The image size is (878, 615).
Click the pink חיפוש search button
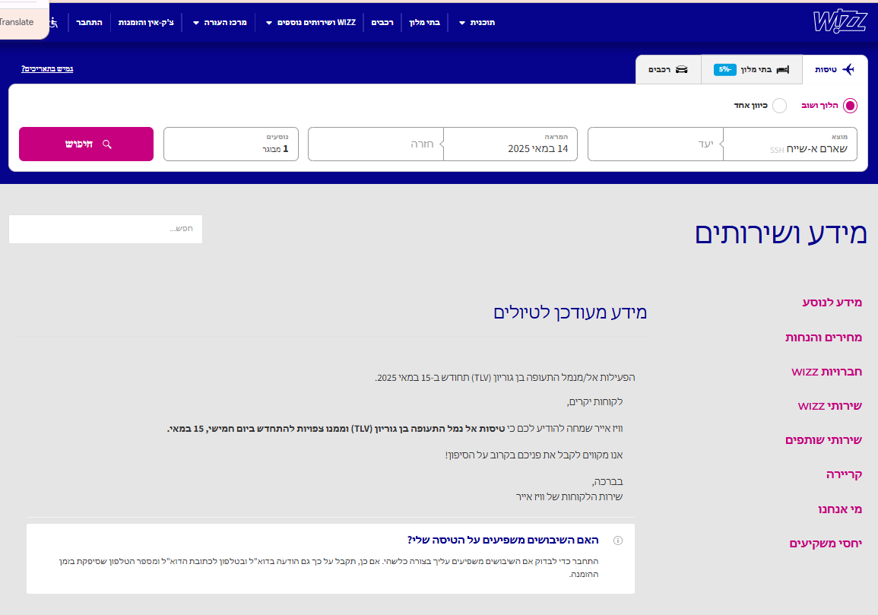86,144
